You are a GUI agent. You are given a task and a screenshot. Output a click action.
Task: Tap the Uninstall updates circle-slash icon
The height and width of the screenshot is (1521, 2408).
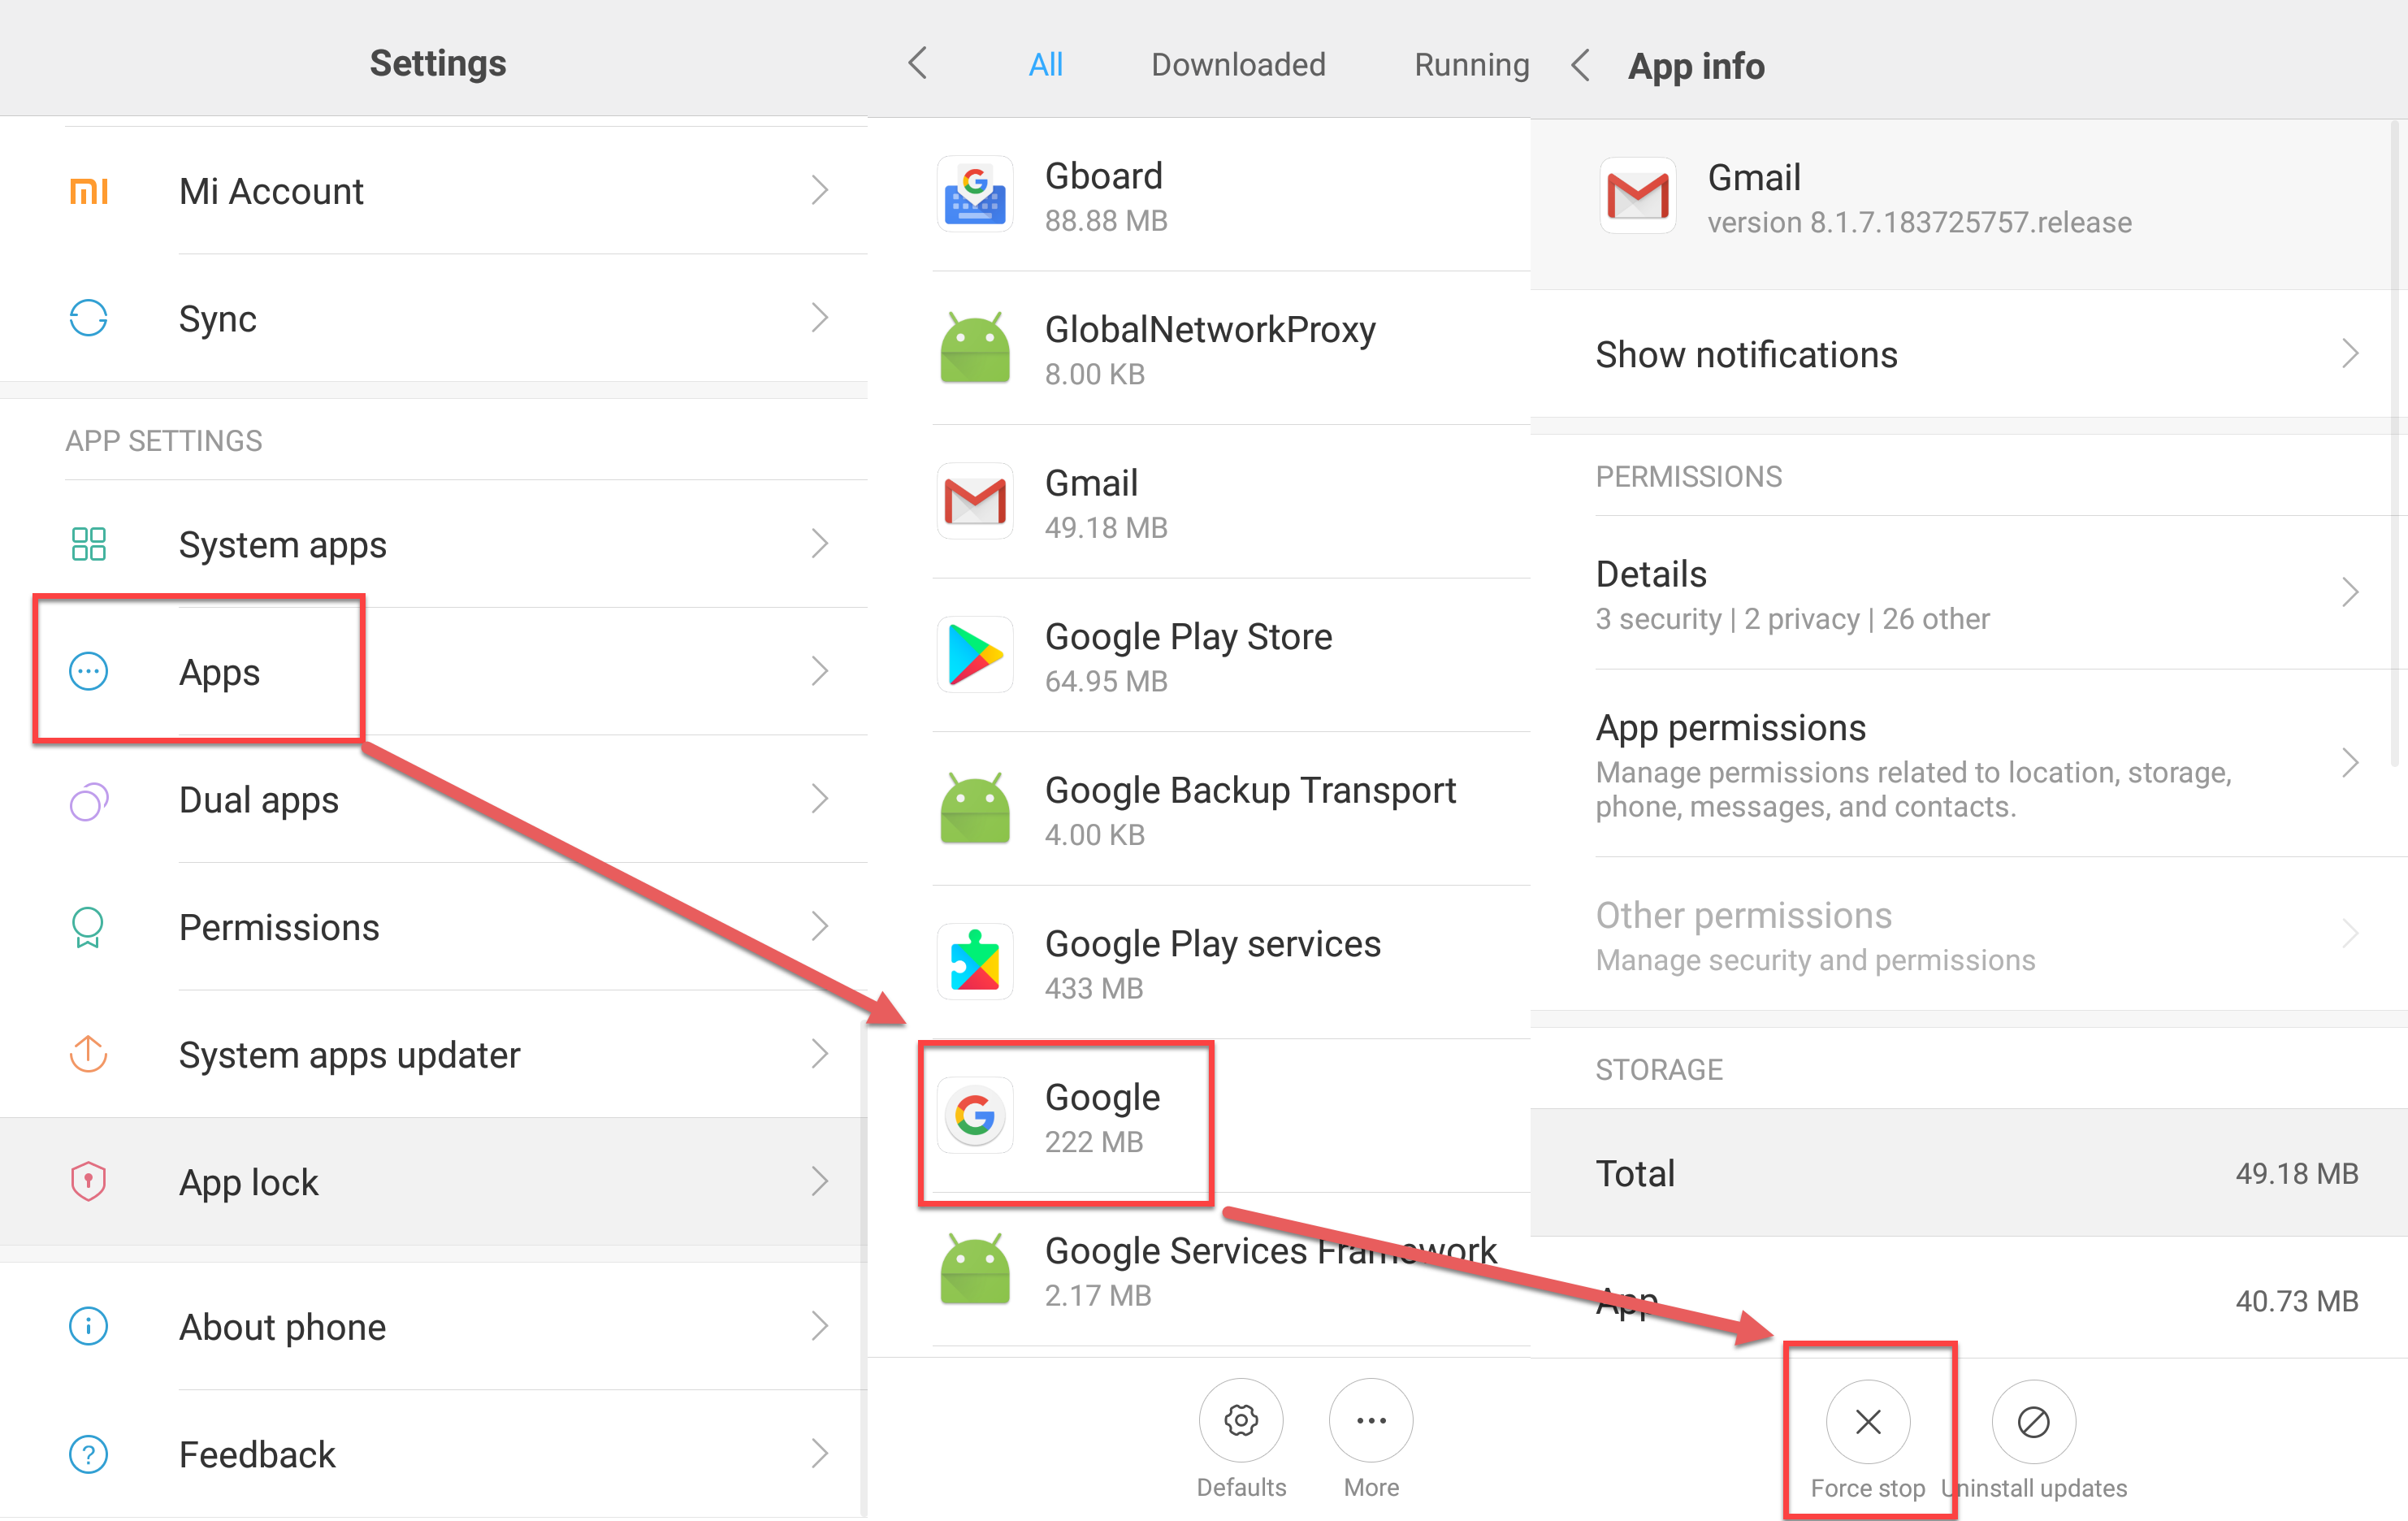pyautogui.click(x=2034, y=1421)
